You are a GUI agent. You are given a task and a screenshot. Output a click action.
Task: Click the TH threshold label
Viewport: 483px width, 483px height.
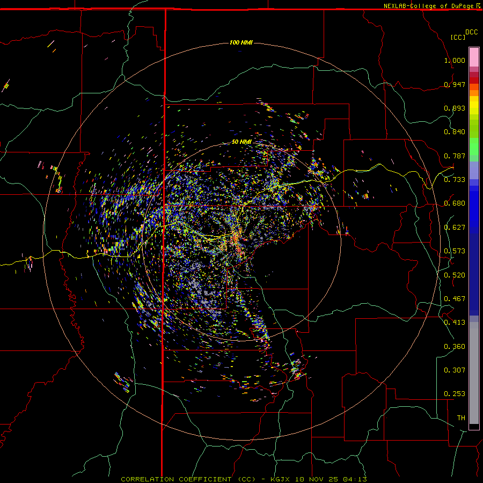(461, 418)
